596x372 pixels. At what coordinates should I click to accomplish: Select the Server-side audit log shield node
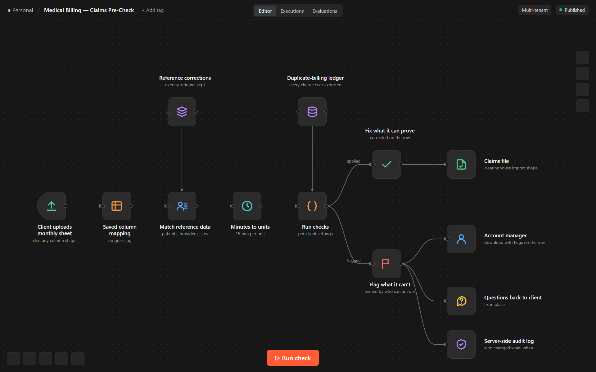tap(461, 344)
